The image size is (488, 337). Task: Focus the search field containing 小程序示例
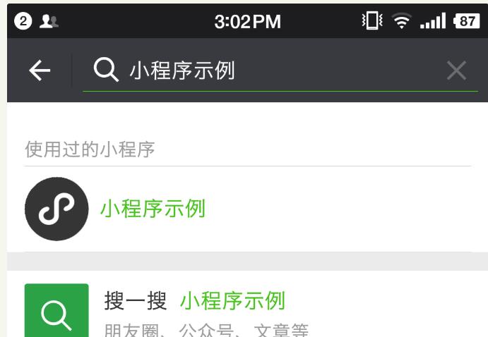(x=280, y=71)
